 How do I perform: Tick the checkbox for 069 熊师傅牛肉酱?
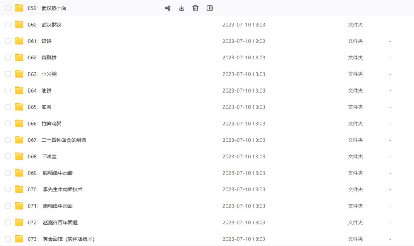[8, 173]
